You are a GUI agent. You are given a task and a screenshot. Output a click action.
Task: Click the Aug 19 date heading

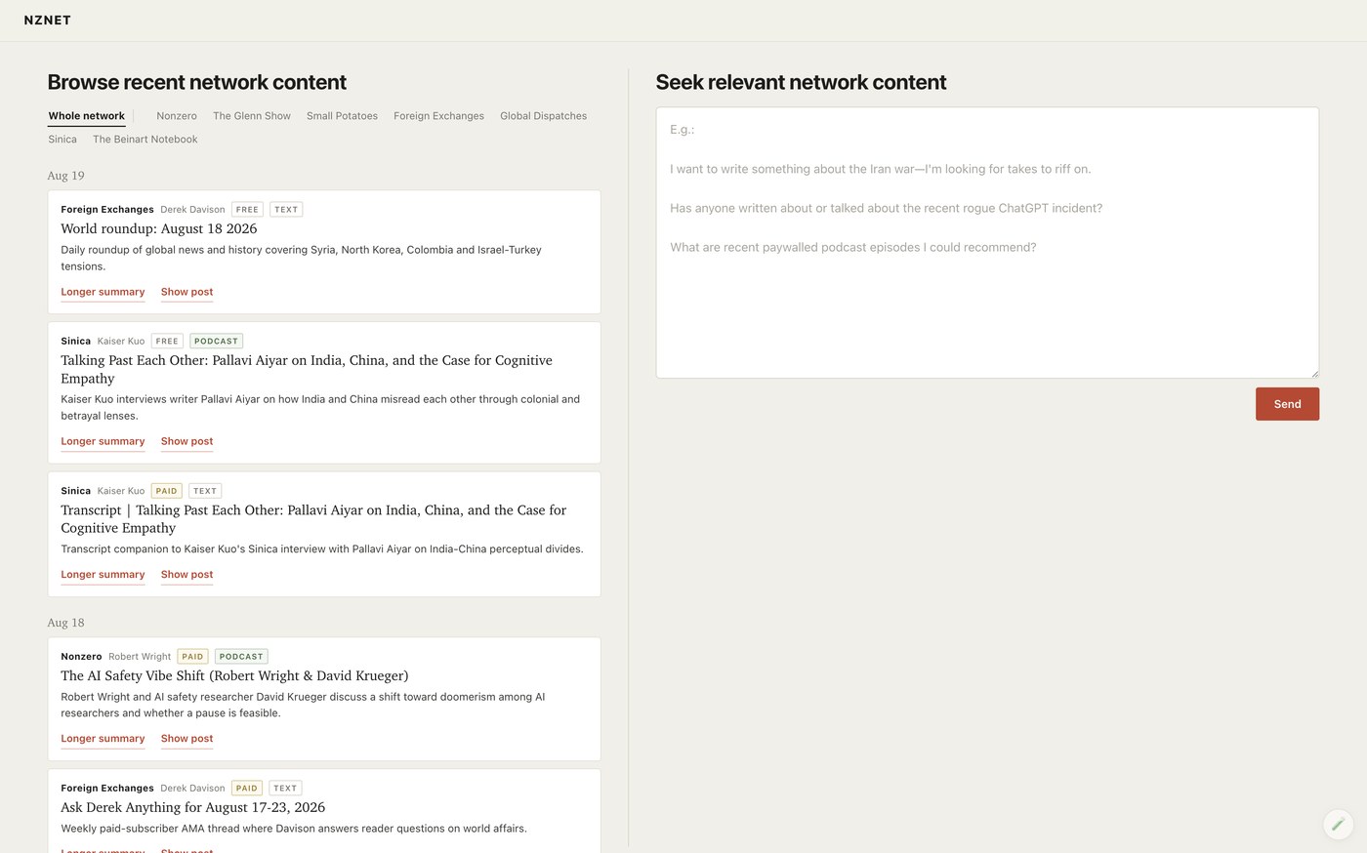[66, 176]
